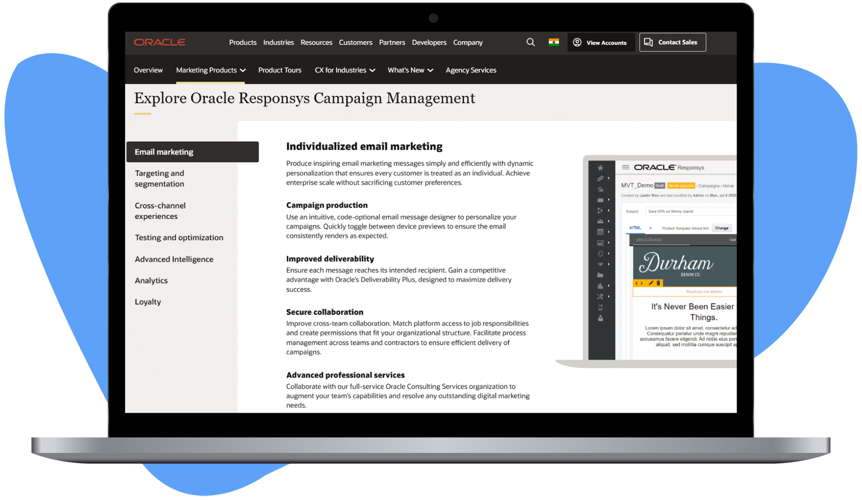Click the envelope icon in Responsys sidebar
The width and height of the screenshot is (862, 500).
(x=600, y=200)
